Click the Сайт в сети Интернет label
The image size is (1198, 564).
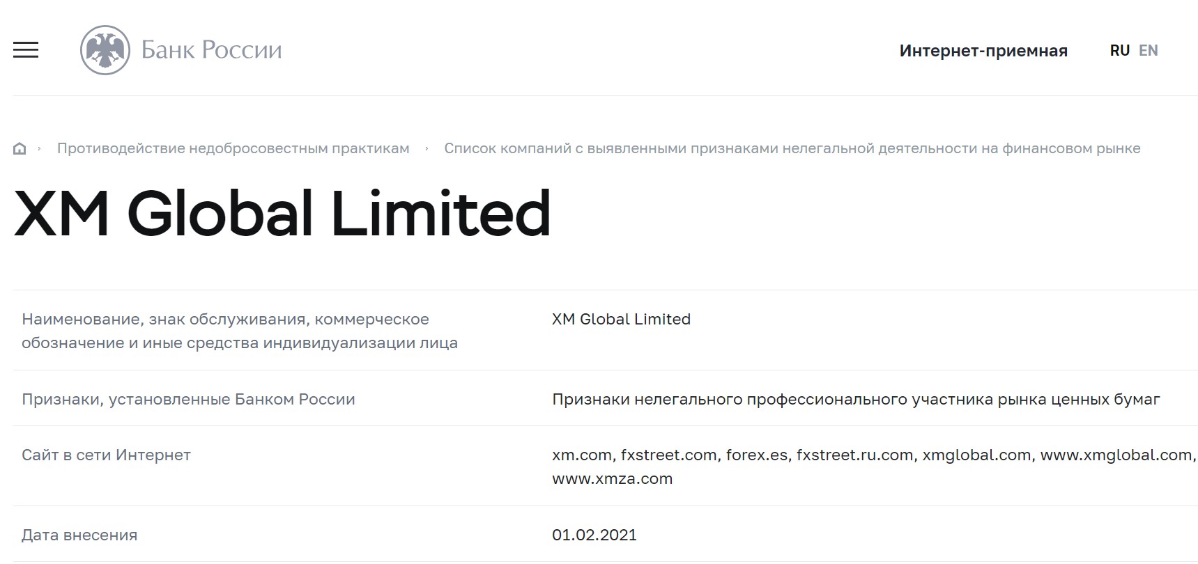pyautogui.click(x=106, y=455)
